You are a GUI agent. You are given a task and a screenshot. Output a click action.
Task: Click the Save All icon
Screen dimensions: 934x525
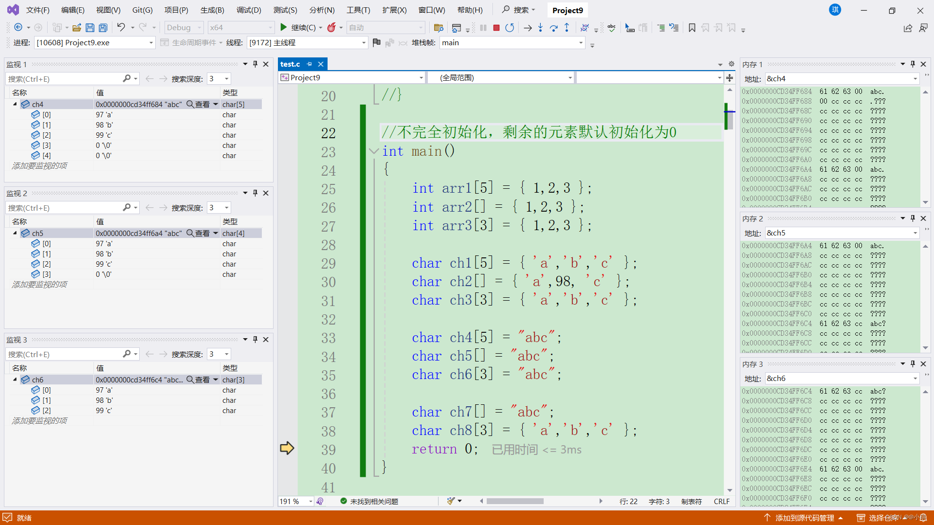click(x=103, y=28)
